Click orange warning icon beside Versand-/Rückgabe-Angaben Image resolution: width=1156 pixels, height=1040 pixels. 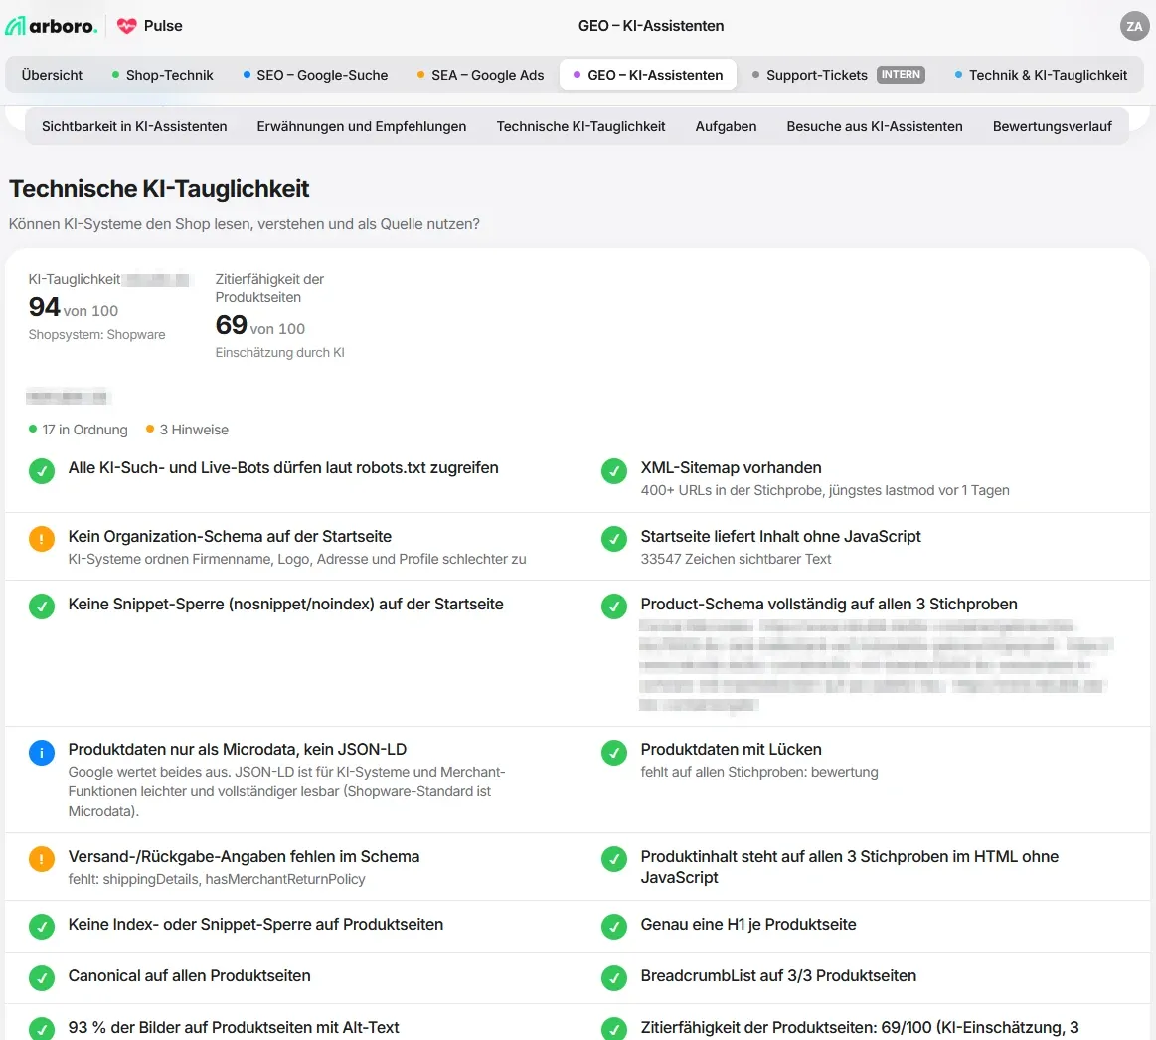pos(42,859)
